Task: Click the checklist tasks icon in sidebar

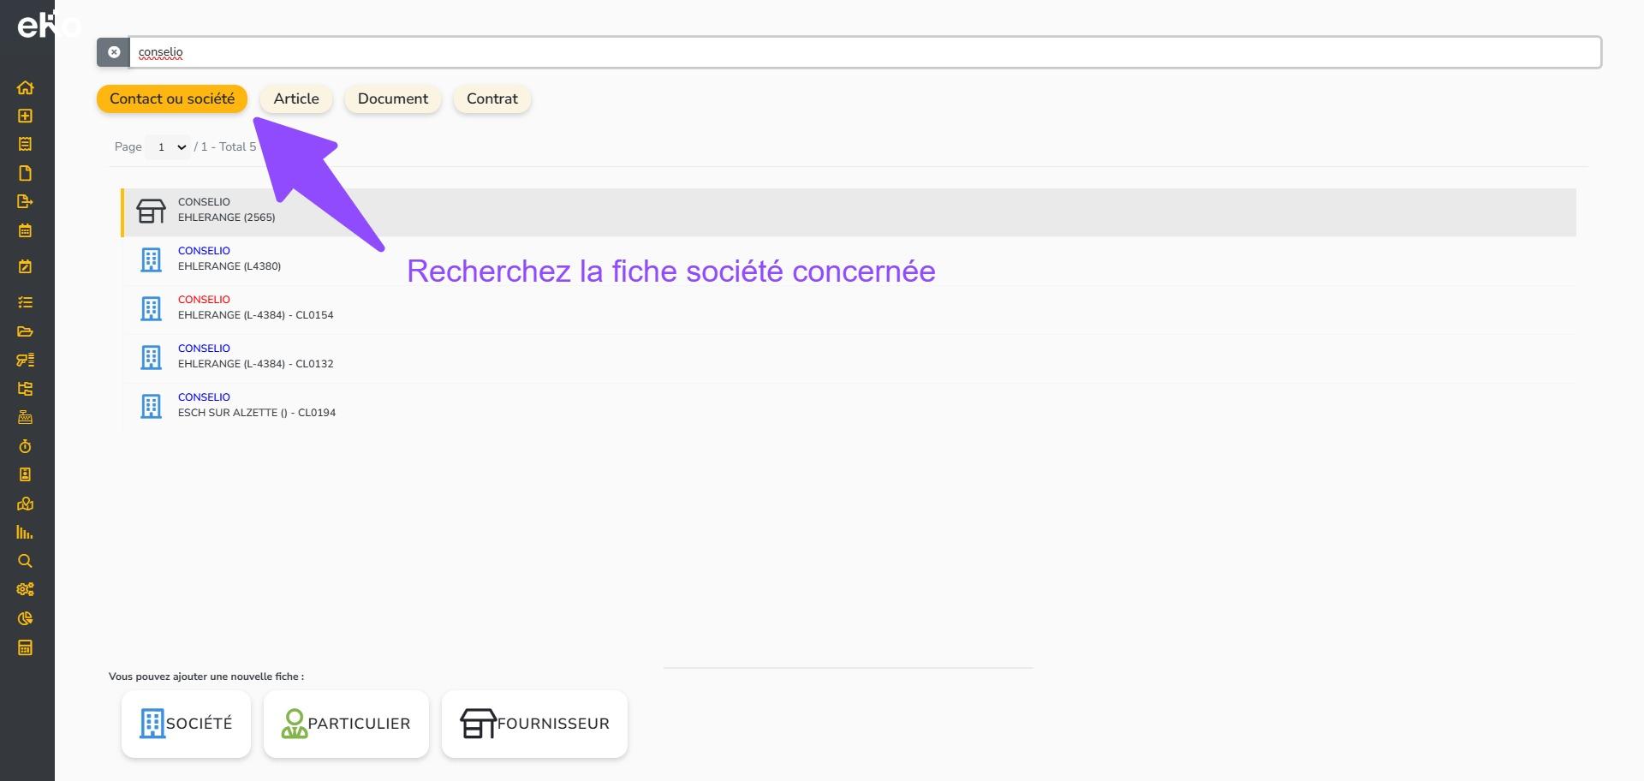Action: (25, 302)
